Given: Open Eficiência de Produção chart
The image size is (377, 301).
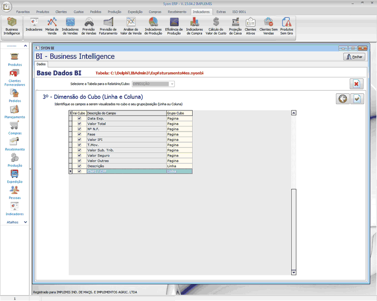Looking at the screenshot, I should (x=174, y=26).
